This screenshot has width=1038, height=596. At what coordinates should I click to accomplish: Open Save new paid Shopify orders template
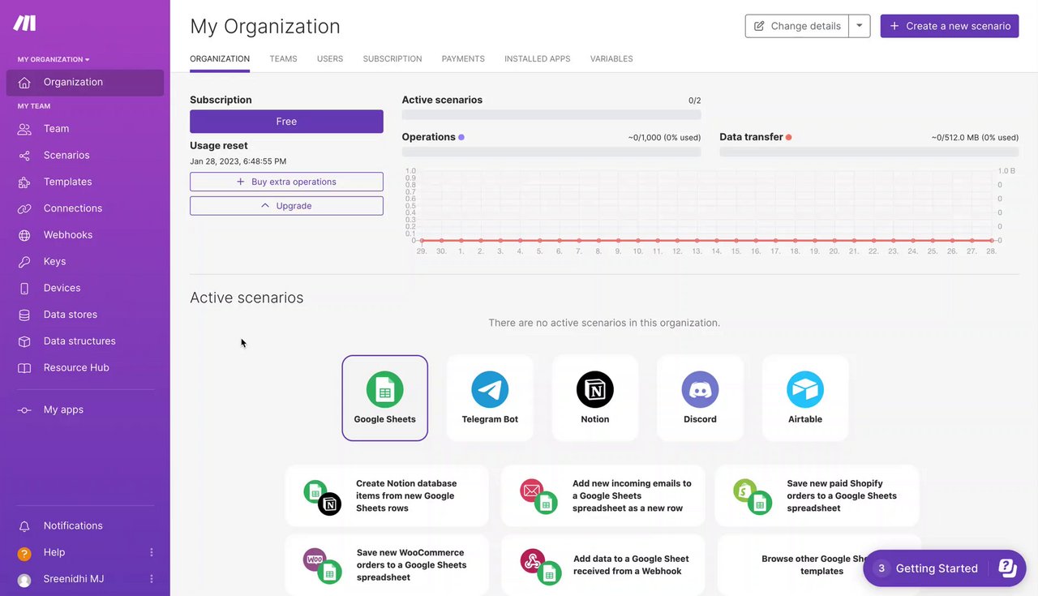(x=817, y=495)
